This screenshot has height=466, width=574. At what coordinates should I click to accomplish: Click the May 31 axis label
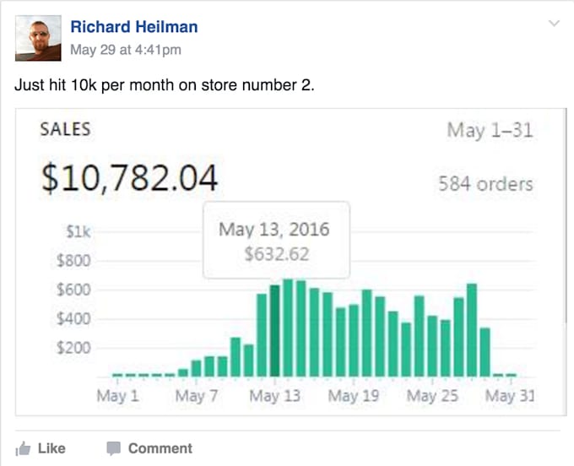(x=510, y=396)
